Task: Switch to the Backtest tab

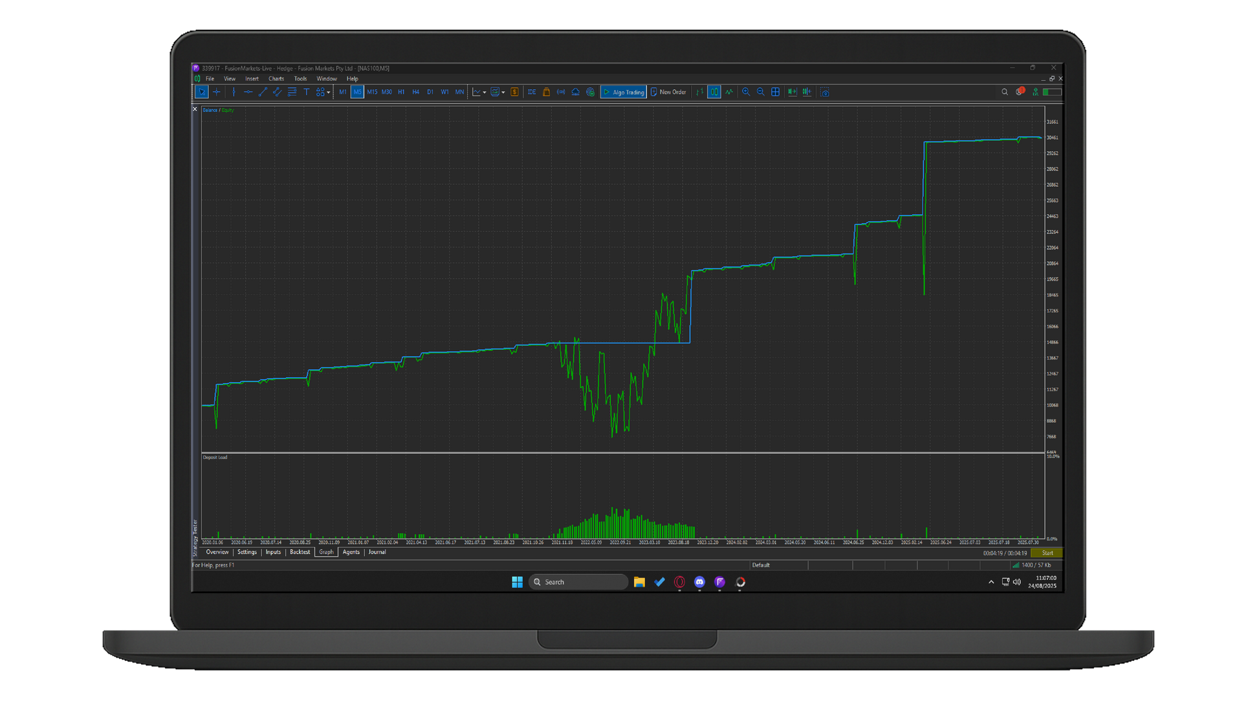Action: coord(300,552)
